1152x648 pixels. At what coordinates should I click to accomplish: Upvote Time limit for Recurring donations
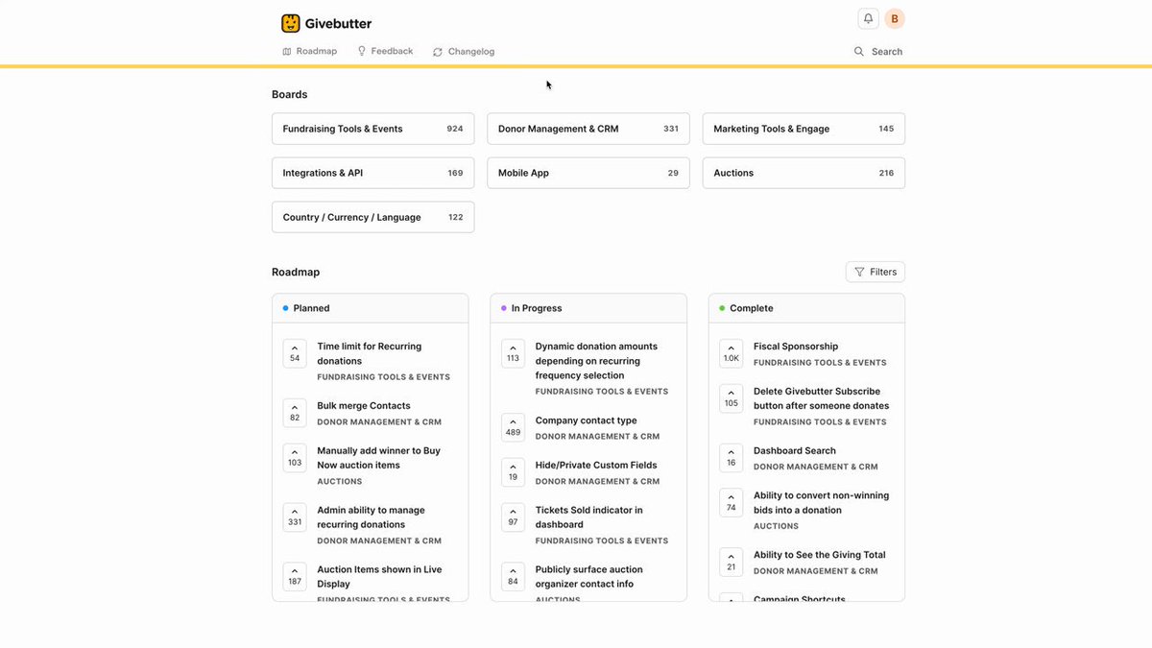295,353
